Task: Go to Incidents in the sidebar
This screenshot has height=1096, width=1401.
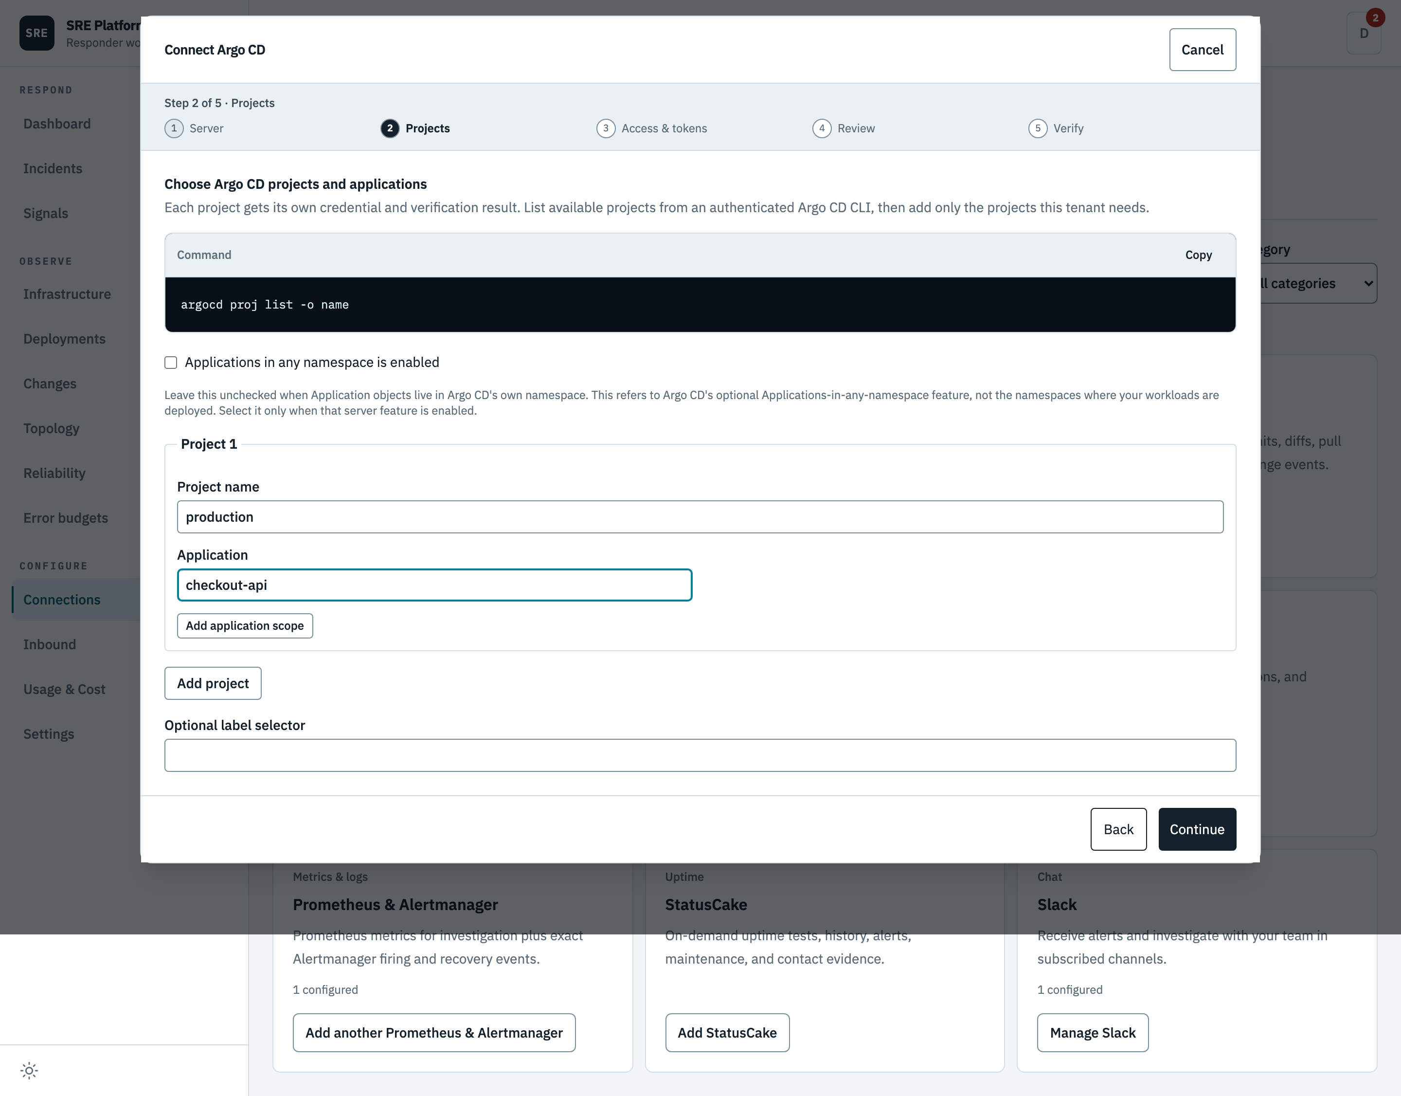Action: (53, 169)
